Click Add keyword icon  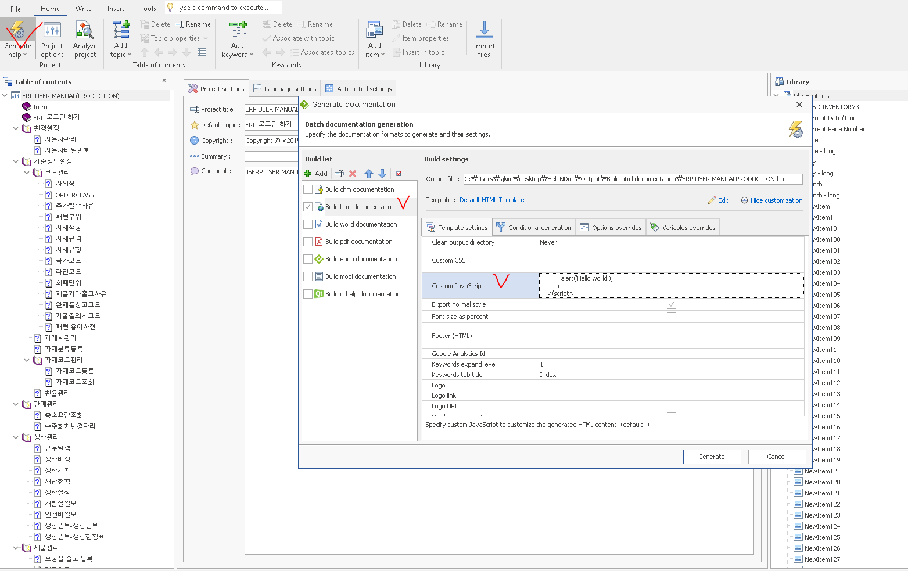coord(238,31)
